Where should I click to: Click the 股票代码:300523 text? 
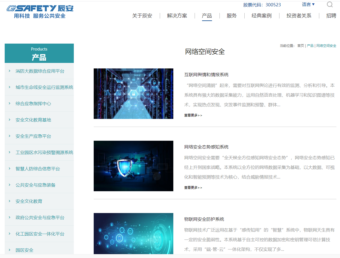(x=262, y=5)
